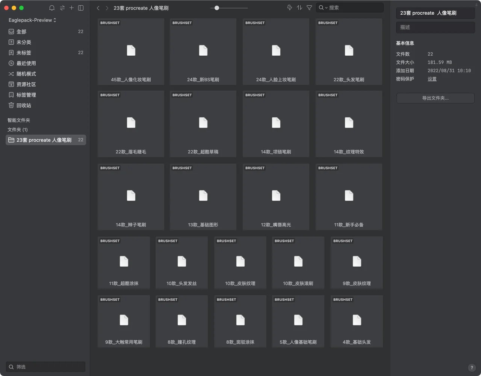This screenshot has width=481, height=376.
Task: Select the 22款_头发笔刷 brushset
Action: click(349, 52)
